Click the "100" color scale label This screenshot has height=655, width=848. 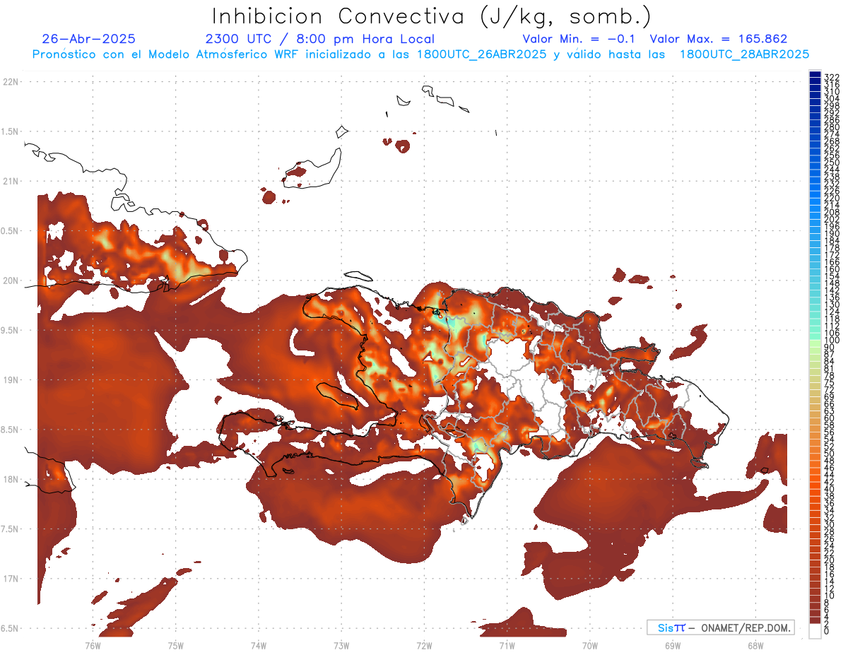[832, 341]
